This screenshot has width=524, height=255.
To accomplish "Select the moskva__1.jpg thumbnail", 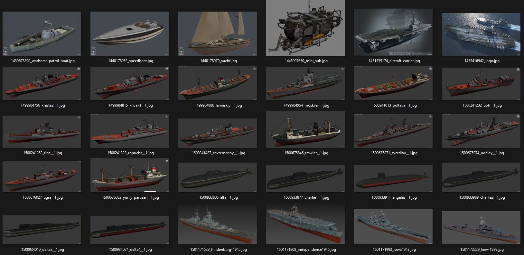I will (305, 83).
